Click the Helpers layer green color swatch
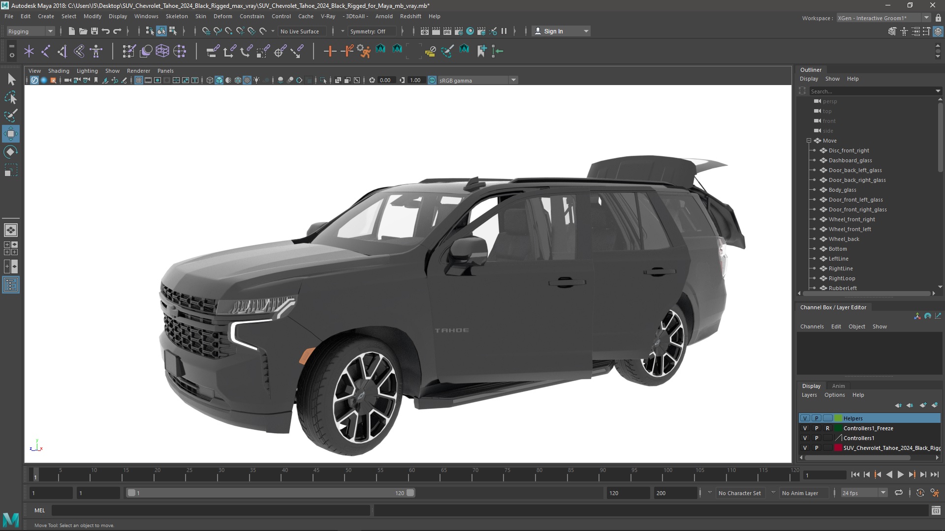The image size is (945, 531). point(838,418)
